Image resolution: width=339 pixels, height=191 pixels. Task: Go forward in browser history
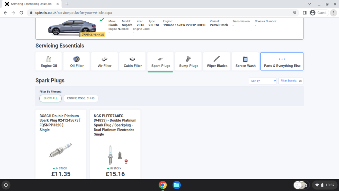pyautogui.click(x=14, y=13)
